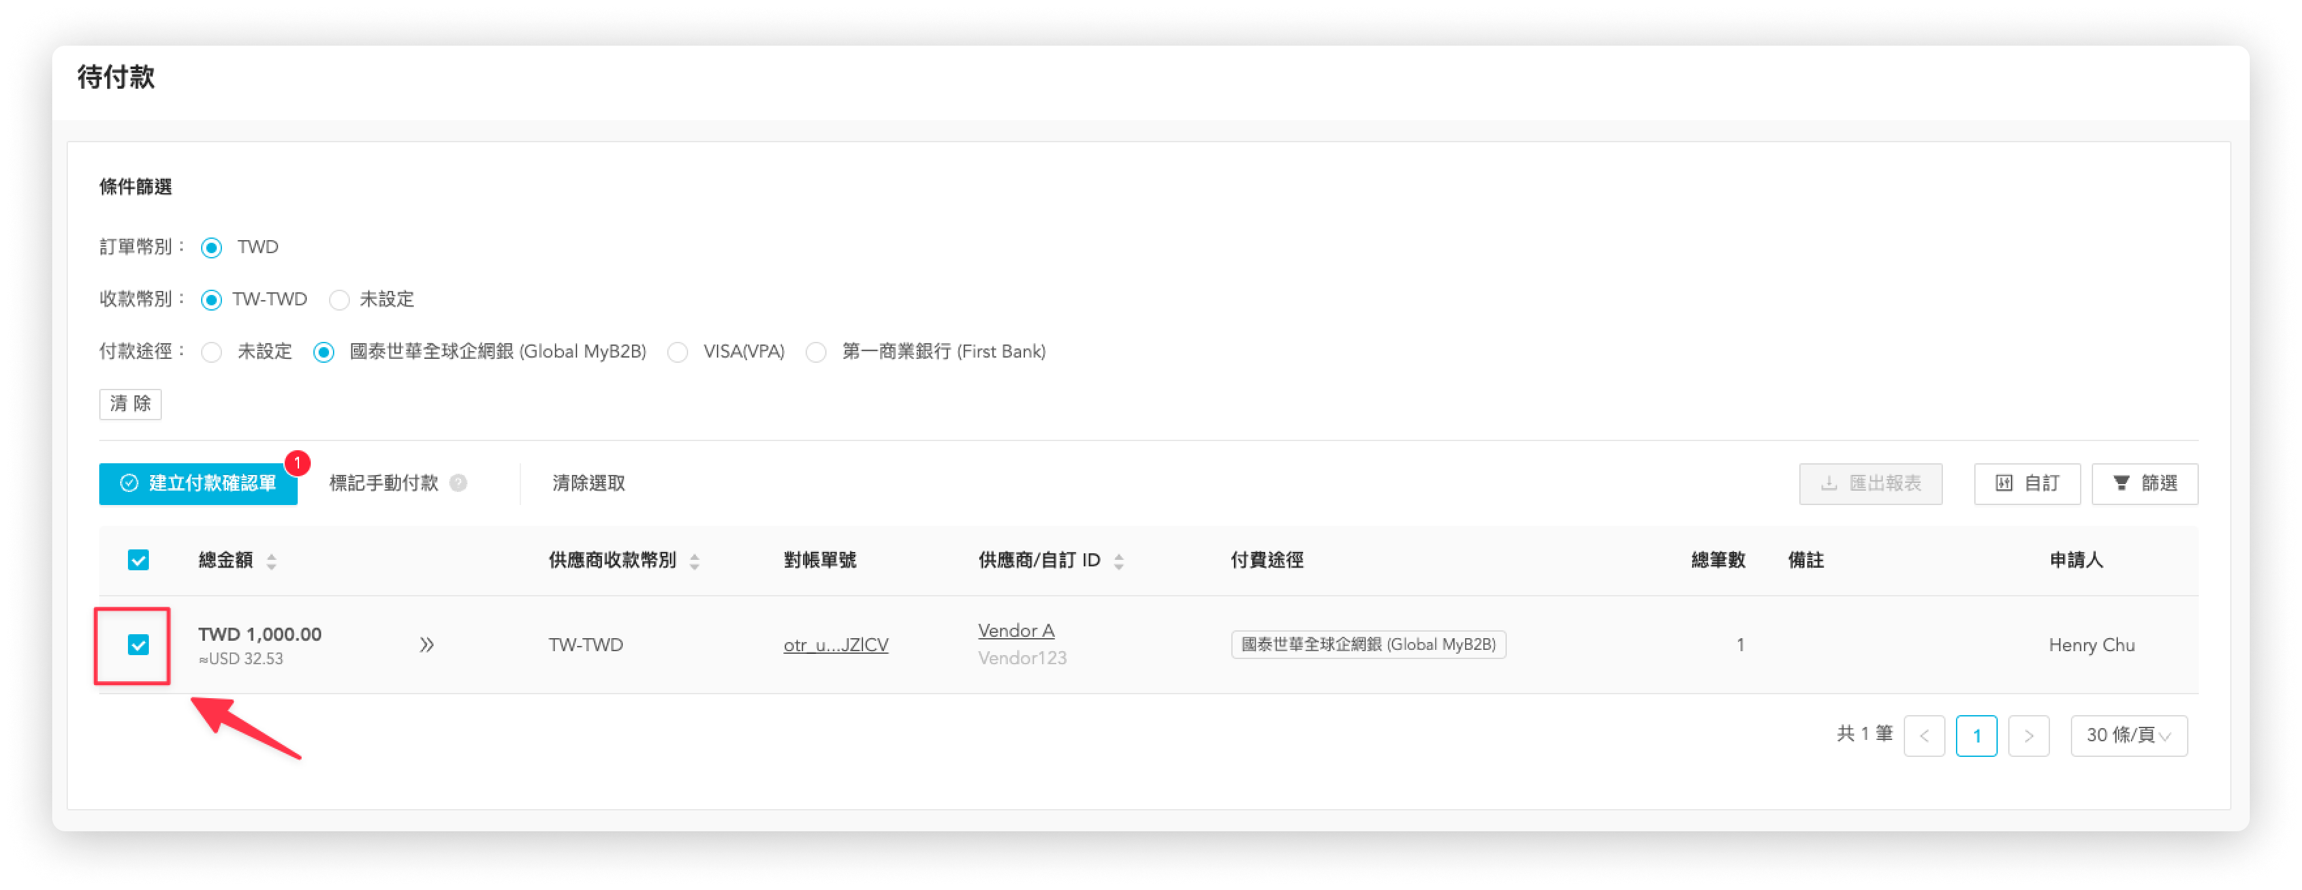Click the TW-TWD currency cell
The height and width of the screenshot is (890, 2302).
[586, 645]
